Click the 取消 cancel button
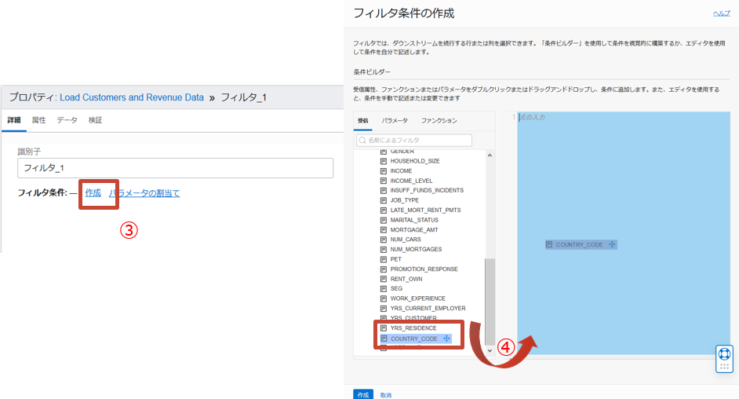This screenshot has width=739, height=399. (x=385, y=395)
